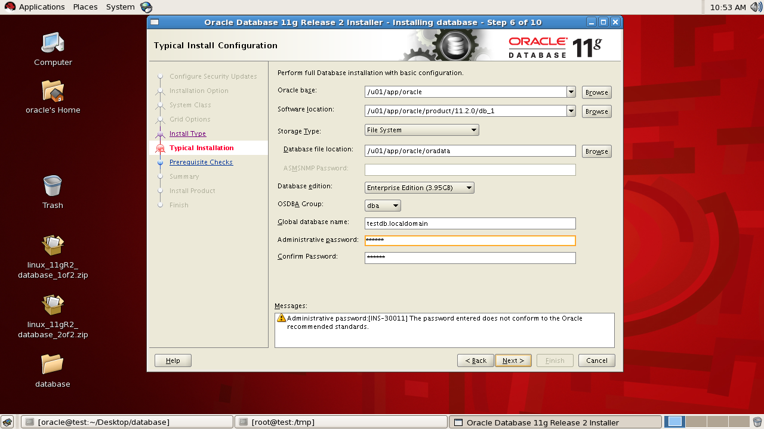
Task: Open the Computer desktop icon
Action: click(x=53, y=43)
